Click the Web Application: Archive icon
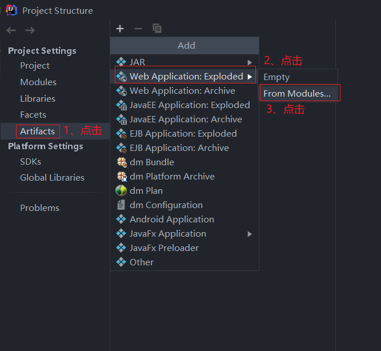This screenshot has height=351, width=381. tap(121, 91)
